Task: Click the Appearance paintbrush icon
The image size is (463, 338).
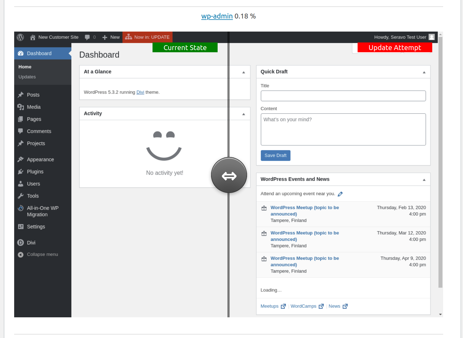Action: [21, 159]
